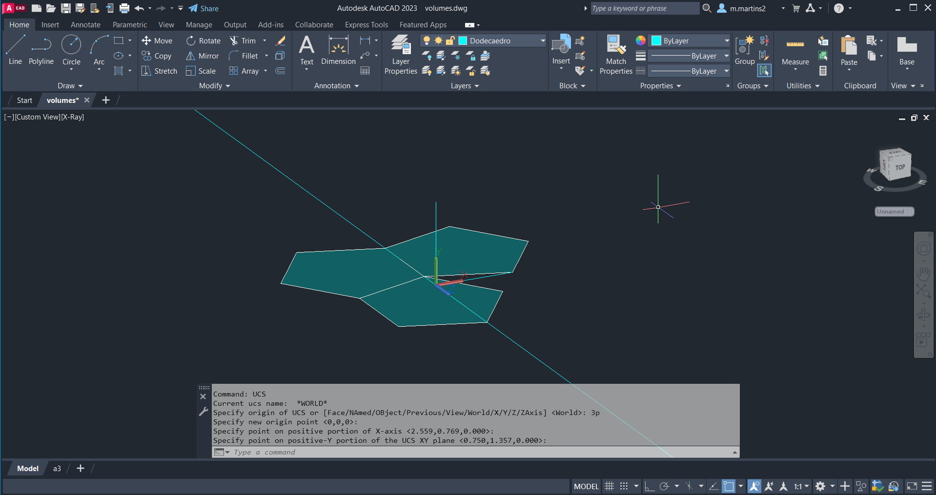
Task: Open the ByLayer color dropdown
Action: 726,41
